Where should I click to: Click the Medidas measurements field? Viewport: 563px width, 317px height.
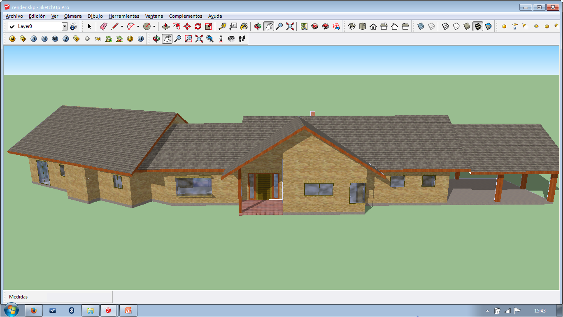(x=79, y=296)
